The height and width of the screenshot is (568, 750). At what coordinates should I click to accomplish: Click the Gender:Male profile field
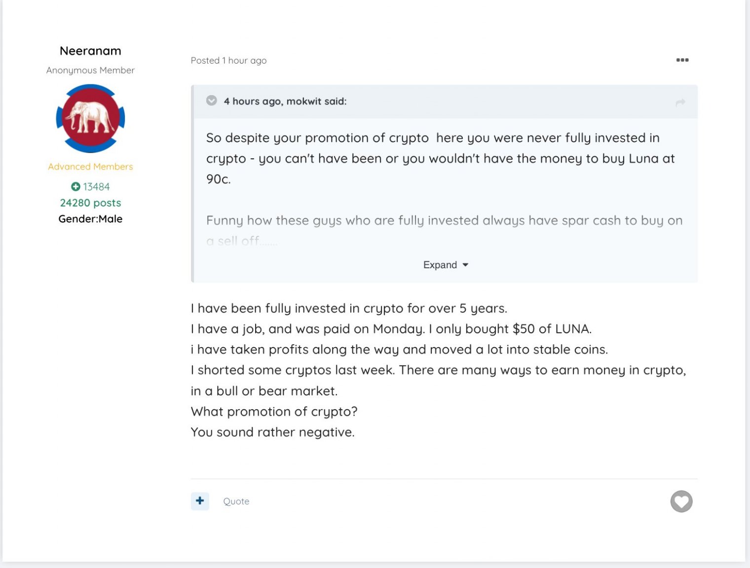[90, 219]
